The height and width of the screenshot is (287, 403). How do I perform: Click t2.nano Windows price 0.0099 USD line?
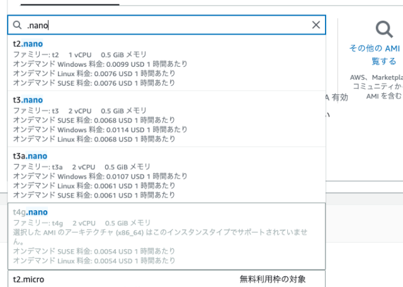(x=100, y=64)
